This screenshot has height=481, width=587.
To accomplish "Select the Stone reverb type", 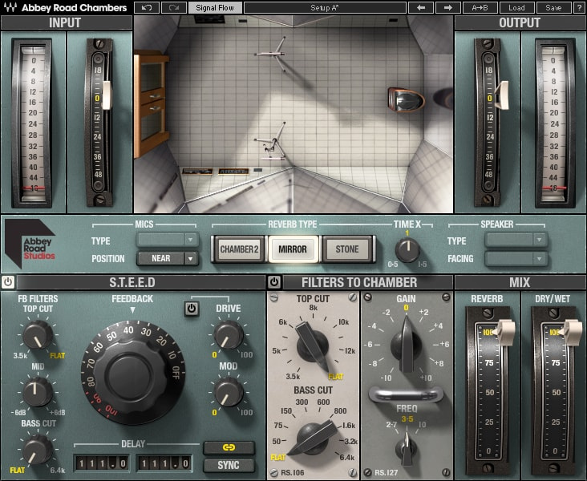I will pyautogui.click(x=346, y=249).
